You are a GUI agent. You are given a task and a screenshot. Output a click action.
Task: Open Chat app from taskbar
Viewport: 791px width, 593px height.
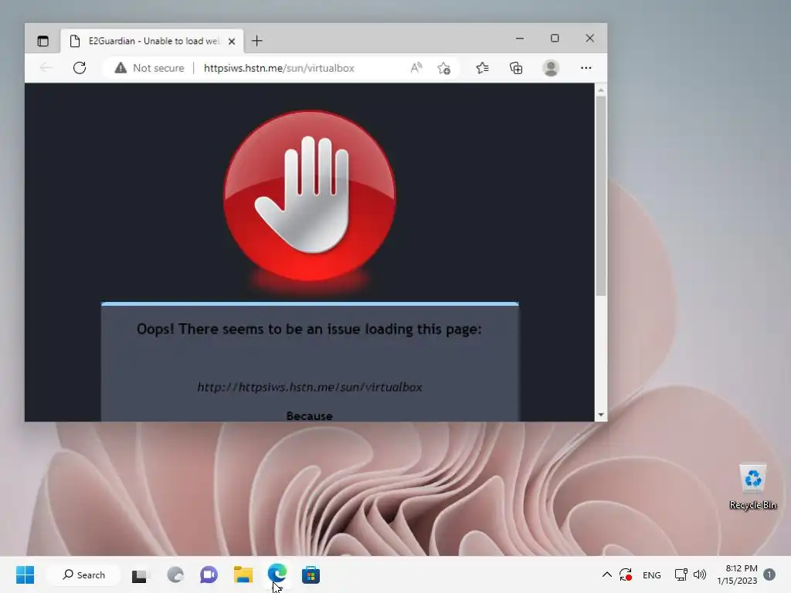(x=209, y=574)
